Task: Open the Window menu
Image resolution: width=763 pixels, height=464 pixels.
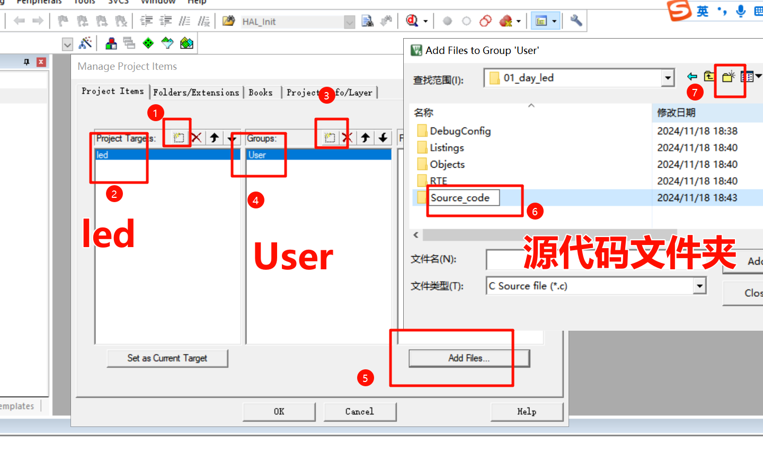Action: pos(158,2)
